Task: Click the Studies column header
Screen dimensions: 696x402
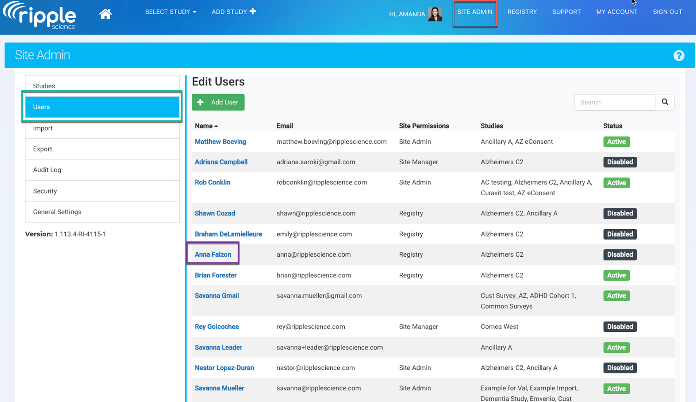Action: click(x=491, y=126)
